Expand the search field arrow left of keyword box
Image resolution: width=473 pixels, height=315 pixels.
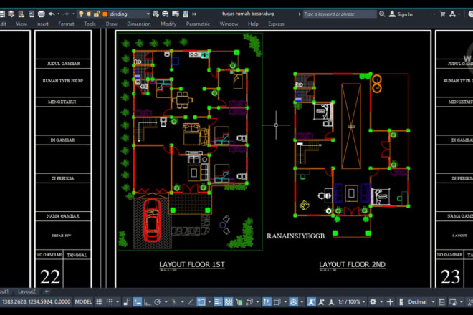click(x=300, y=14)
